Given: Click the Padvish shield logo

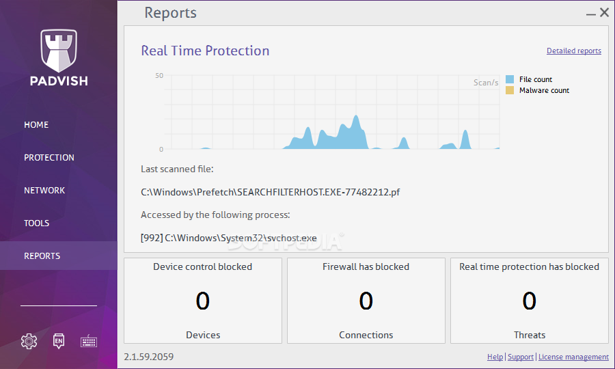Looking at the screenshot, I should pyautogui.click(x=59, y=51).
